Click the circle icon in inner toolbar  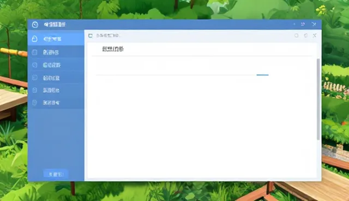point(296,36)
